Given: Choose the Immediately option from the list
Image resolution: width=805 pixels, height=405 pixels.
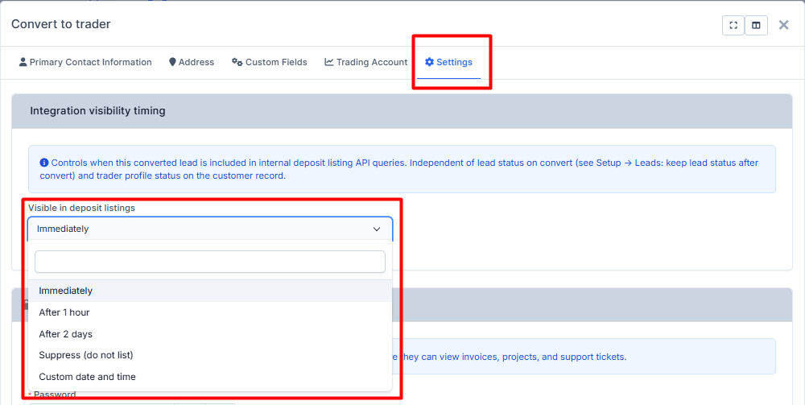Looking at the screenshot, I should coord(66,291).
